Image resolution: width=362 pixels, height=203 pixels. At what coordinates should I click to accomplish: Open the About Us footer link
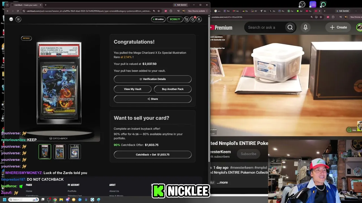pos(114,191)
